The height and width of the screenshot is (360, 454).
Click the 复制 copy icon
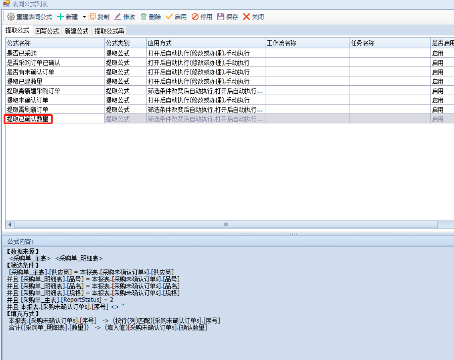point(92,17)
